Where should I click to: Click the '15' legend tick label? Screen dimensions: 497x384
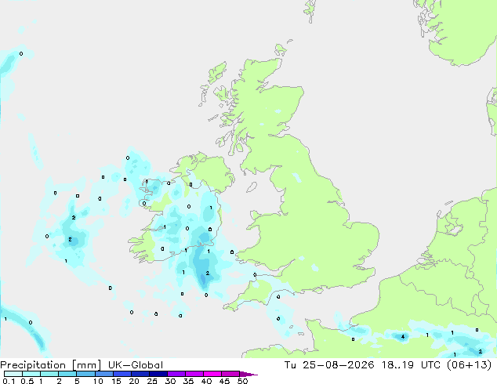[x=116, y=381]
